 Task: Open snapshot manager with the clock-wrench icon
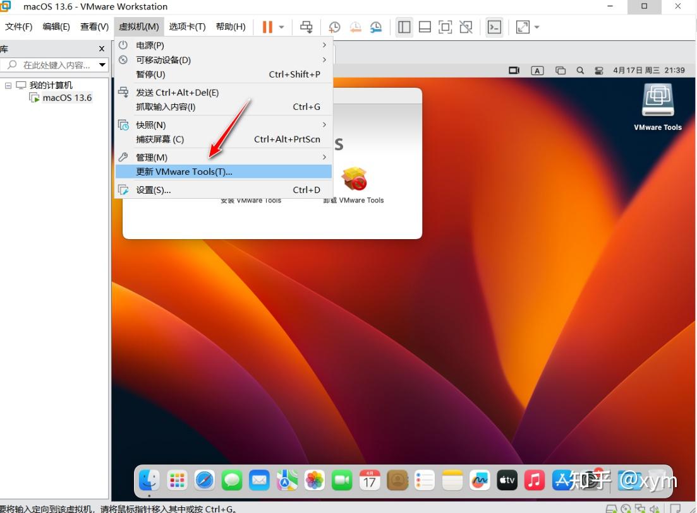pos(376,27)
